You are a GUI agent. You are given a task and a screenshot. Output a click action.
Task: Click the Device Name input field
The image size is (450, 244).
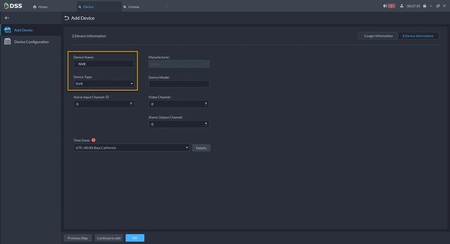coord(104,64)
